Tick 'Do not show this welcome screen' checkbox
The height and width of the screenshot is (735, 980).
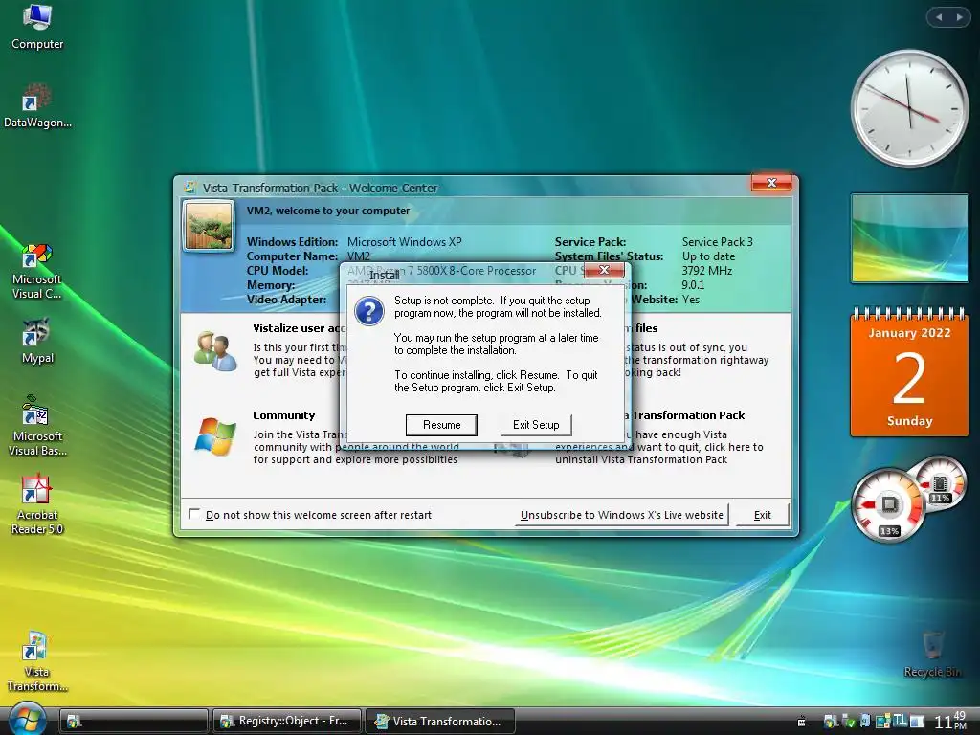pyautogui.click(x=194, y=514)
